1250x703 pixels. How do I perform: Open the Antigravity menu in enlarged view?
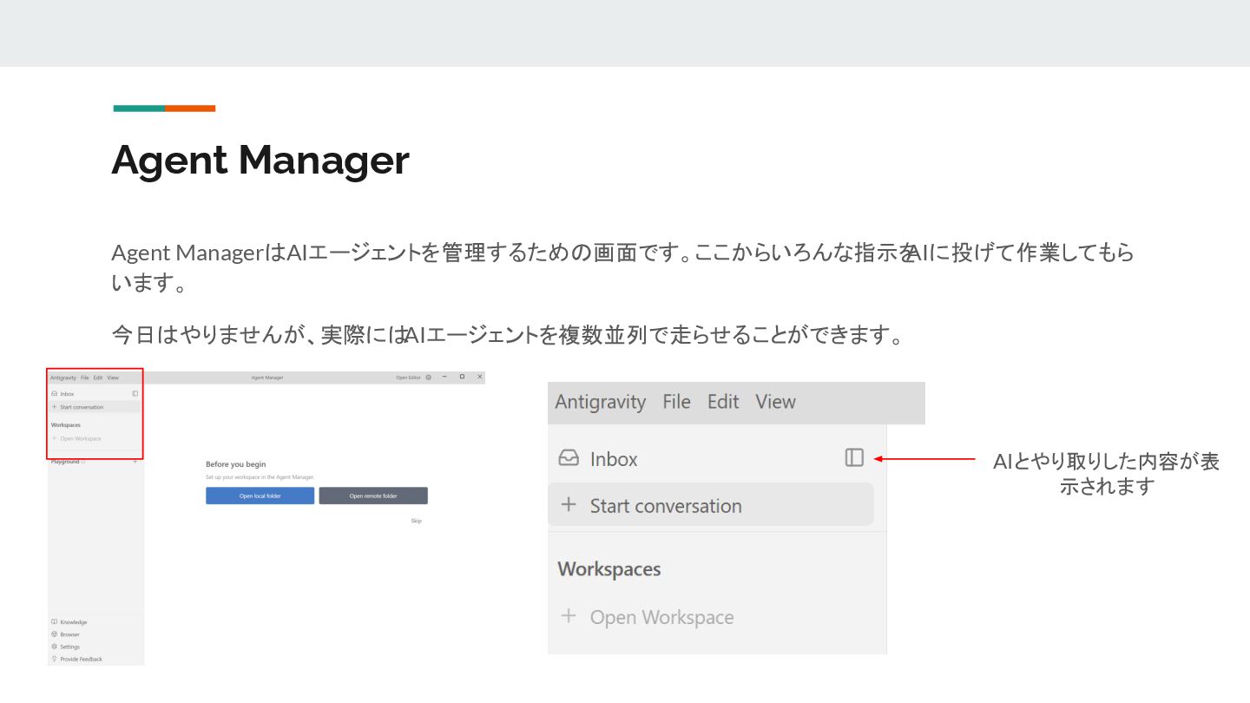(x=601, y=402)
